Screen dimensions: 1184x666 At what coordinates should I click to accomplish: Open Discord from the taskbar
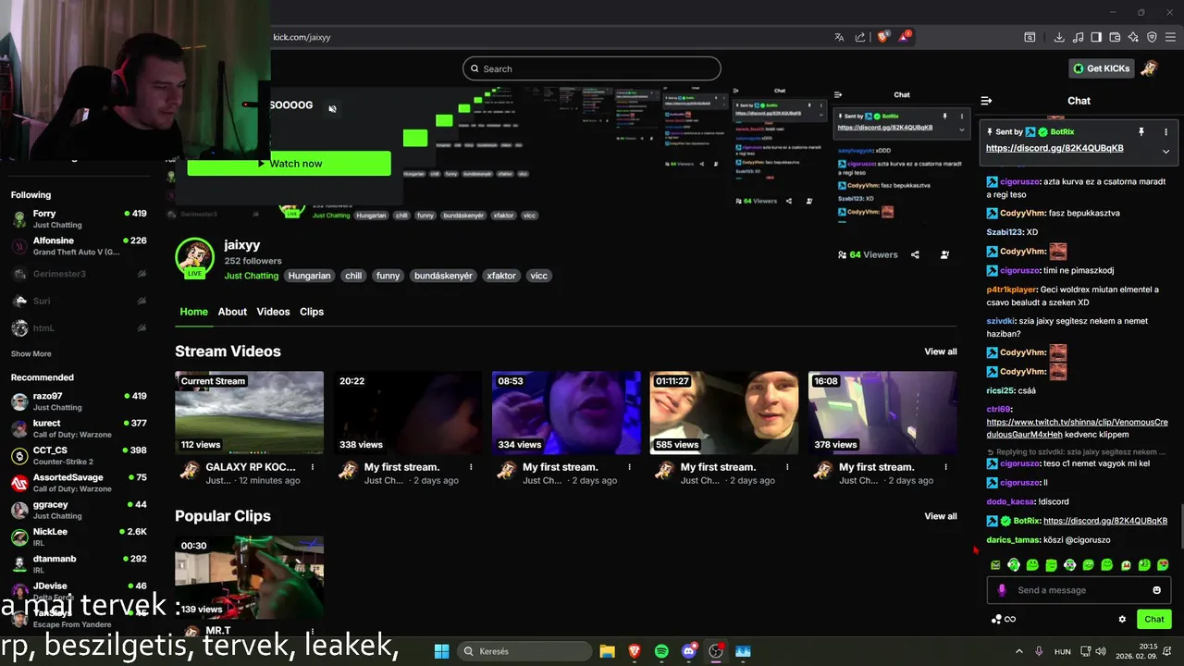pyautogui.click(x=688, y=651)
